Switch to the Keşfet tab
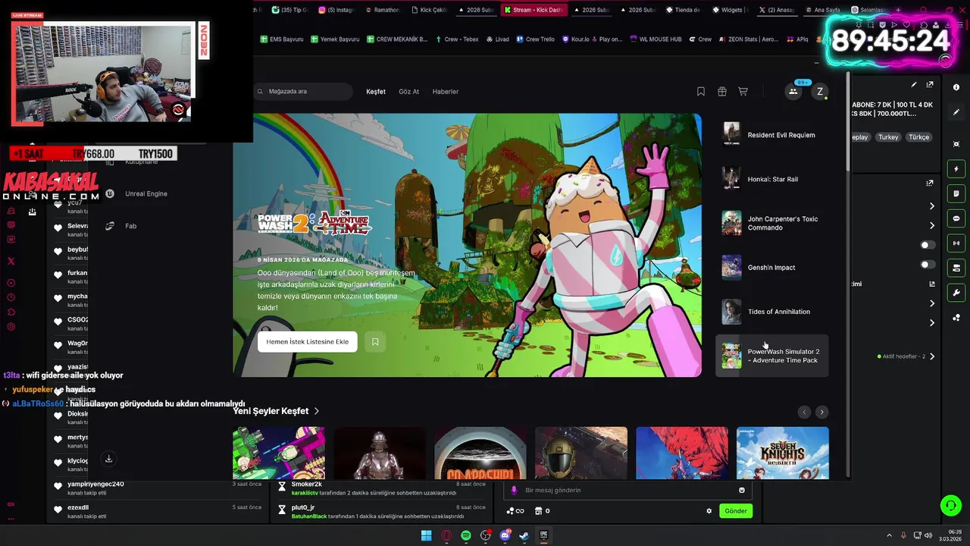The height and width of the screenshot is (546, 970). pyautogui.click(x=376, y=92)
